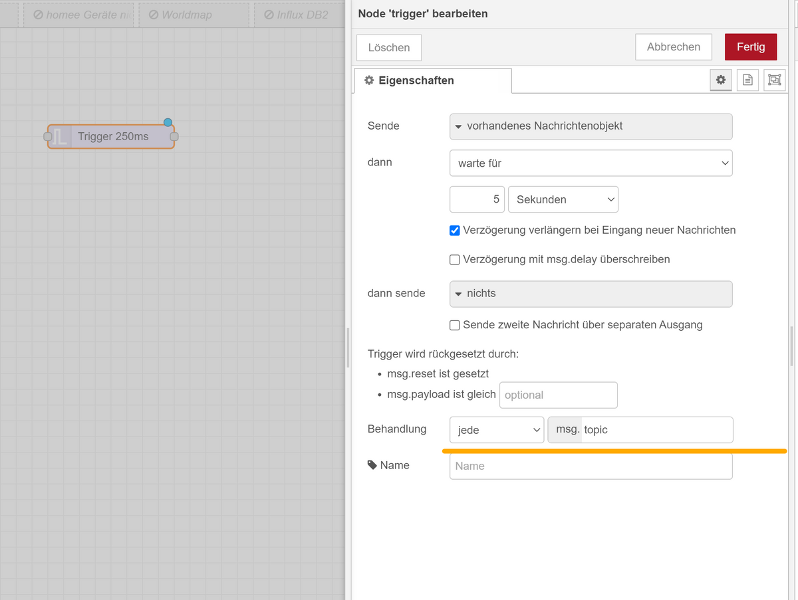Click the trigger node's output port
Viewport: 798px width, 600px height.
pos(174,137)
